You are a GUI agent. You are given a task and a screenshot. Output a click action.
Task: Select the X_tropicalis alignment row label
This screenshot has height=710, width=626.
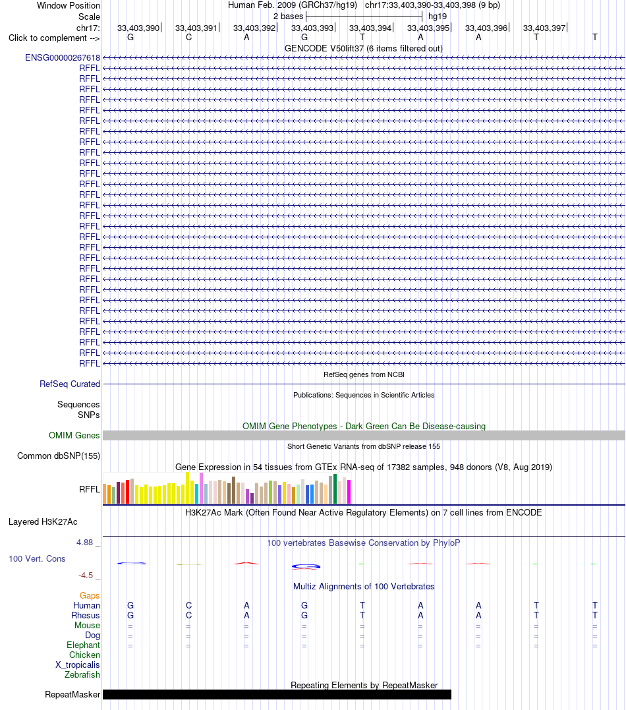point(77,665)
